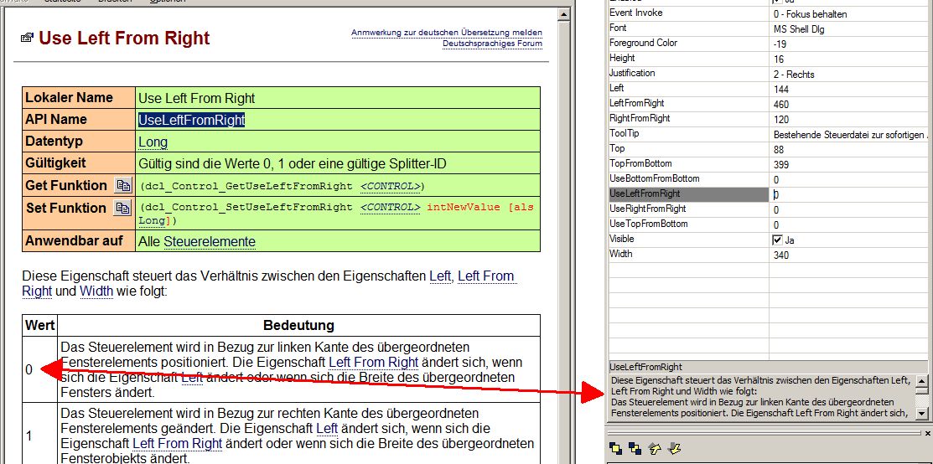This screenshot has width=933, height=464.
Task: Toggle the Visible 'Ja' checkbox
Action: [x=777, y=240]
